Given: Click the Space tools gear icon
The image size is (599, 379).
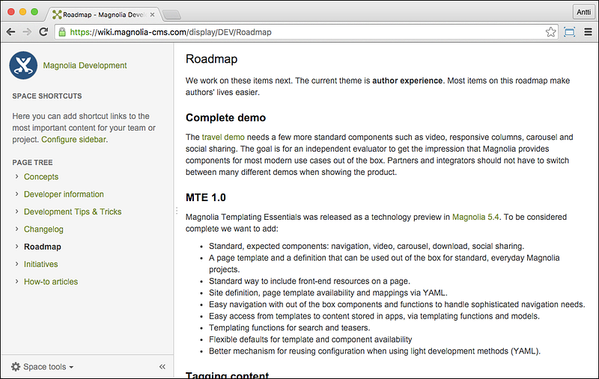Looking at the screenshot, I should pyautogui.click(x=16, y=367).
